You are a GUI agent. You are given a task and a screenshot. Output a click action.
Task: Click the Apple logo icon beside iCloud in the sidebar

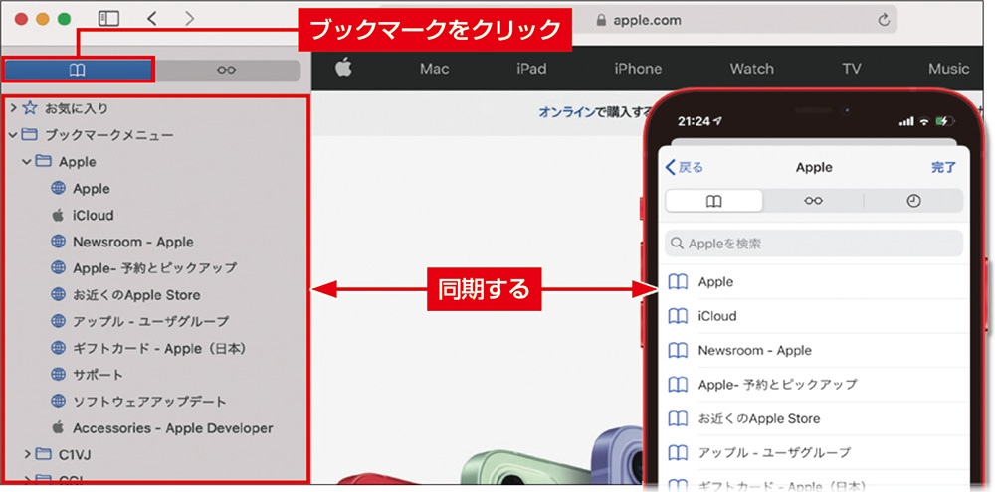tap(59, 215)
